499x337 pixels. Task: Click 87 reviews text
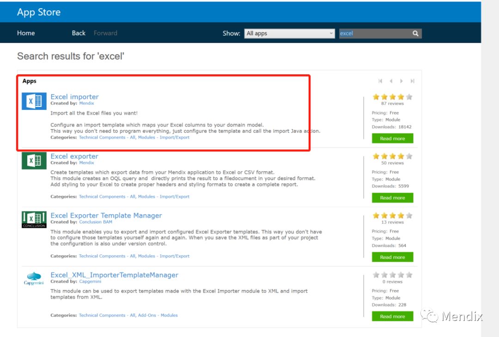392,104
